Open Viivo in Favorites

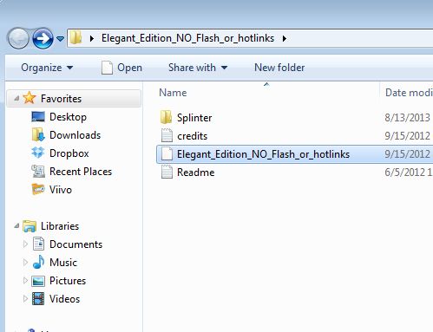[x=61, y=190]
